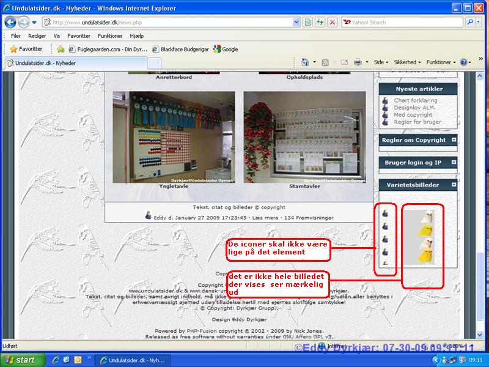Toggle the Regler om Copyright panel
This screenshot has width=489, height=367.
tap(454, 140)
